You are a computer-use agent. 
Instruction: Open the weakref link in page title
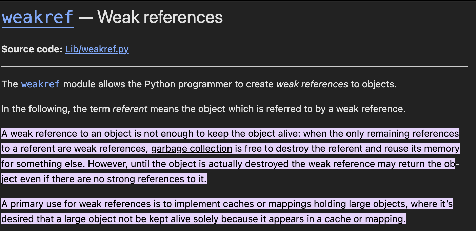coord(38,17)
